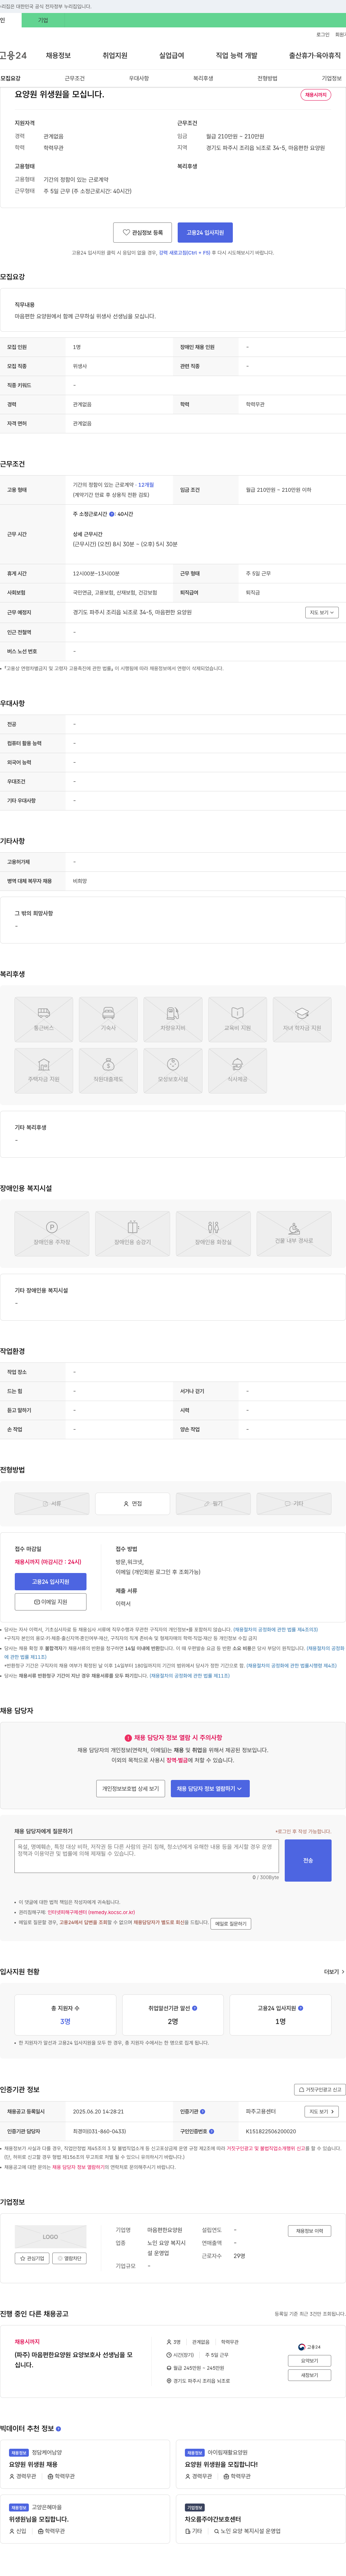
Task: Open the 실업급여 menu
Action: 172,56
